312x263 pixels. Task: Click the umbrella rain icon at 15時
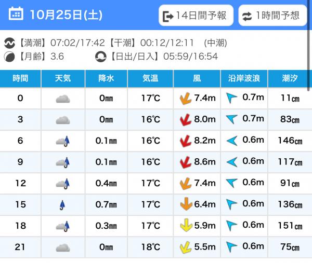(63, 204)
